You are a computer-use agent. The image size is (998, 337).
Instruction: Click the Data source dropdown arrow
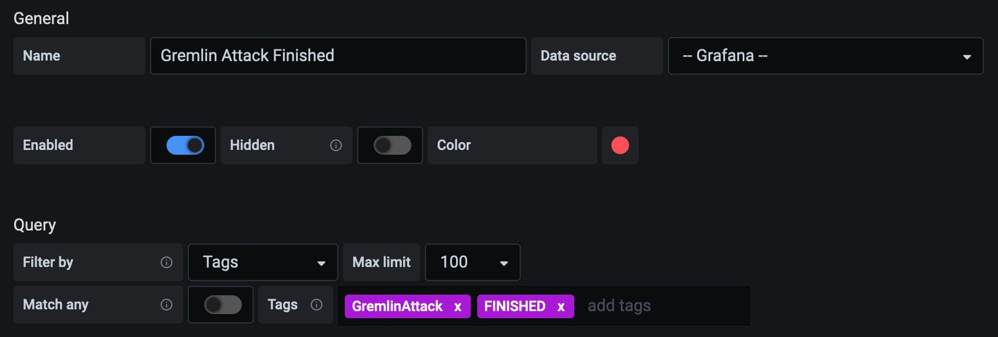point(967,56)
